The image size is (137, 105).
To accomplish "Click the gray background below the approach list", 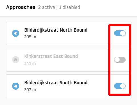I will click(x=68, y=102).
